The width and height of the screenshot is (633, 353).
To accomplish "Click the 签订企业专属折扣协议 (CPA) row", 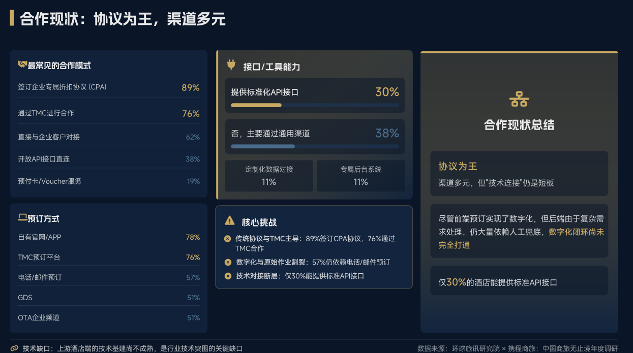I will [x=108, y=87].
